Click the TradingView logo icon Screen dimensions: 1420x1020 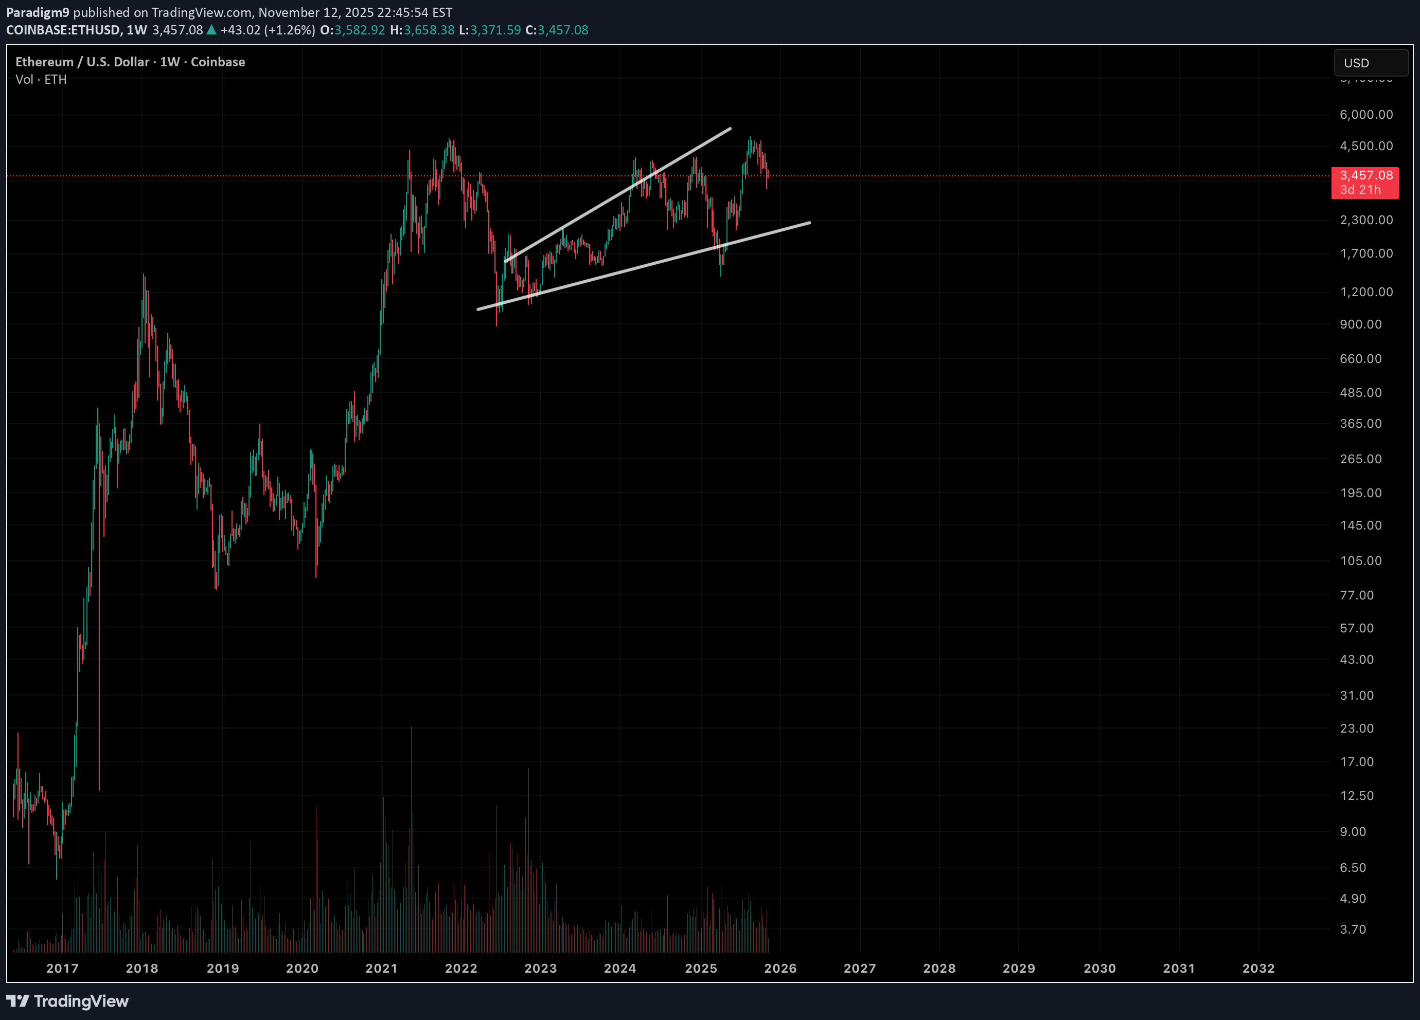18,1000
